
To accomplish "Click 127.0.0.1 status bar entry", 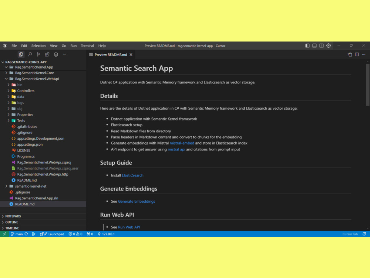I will (x=106, y=234).
